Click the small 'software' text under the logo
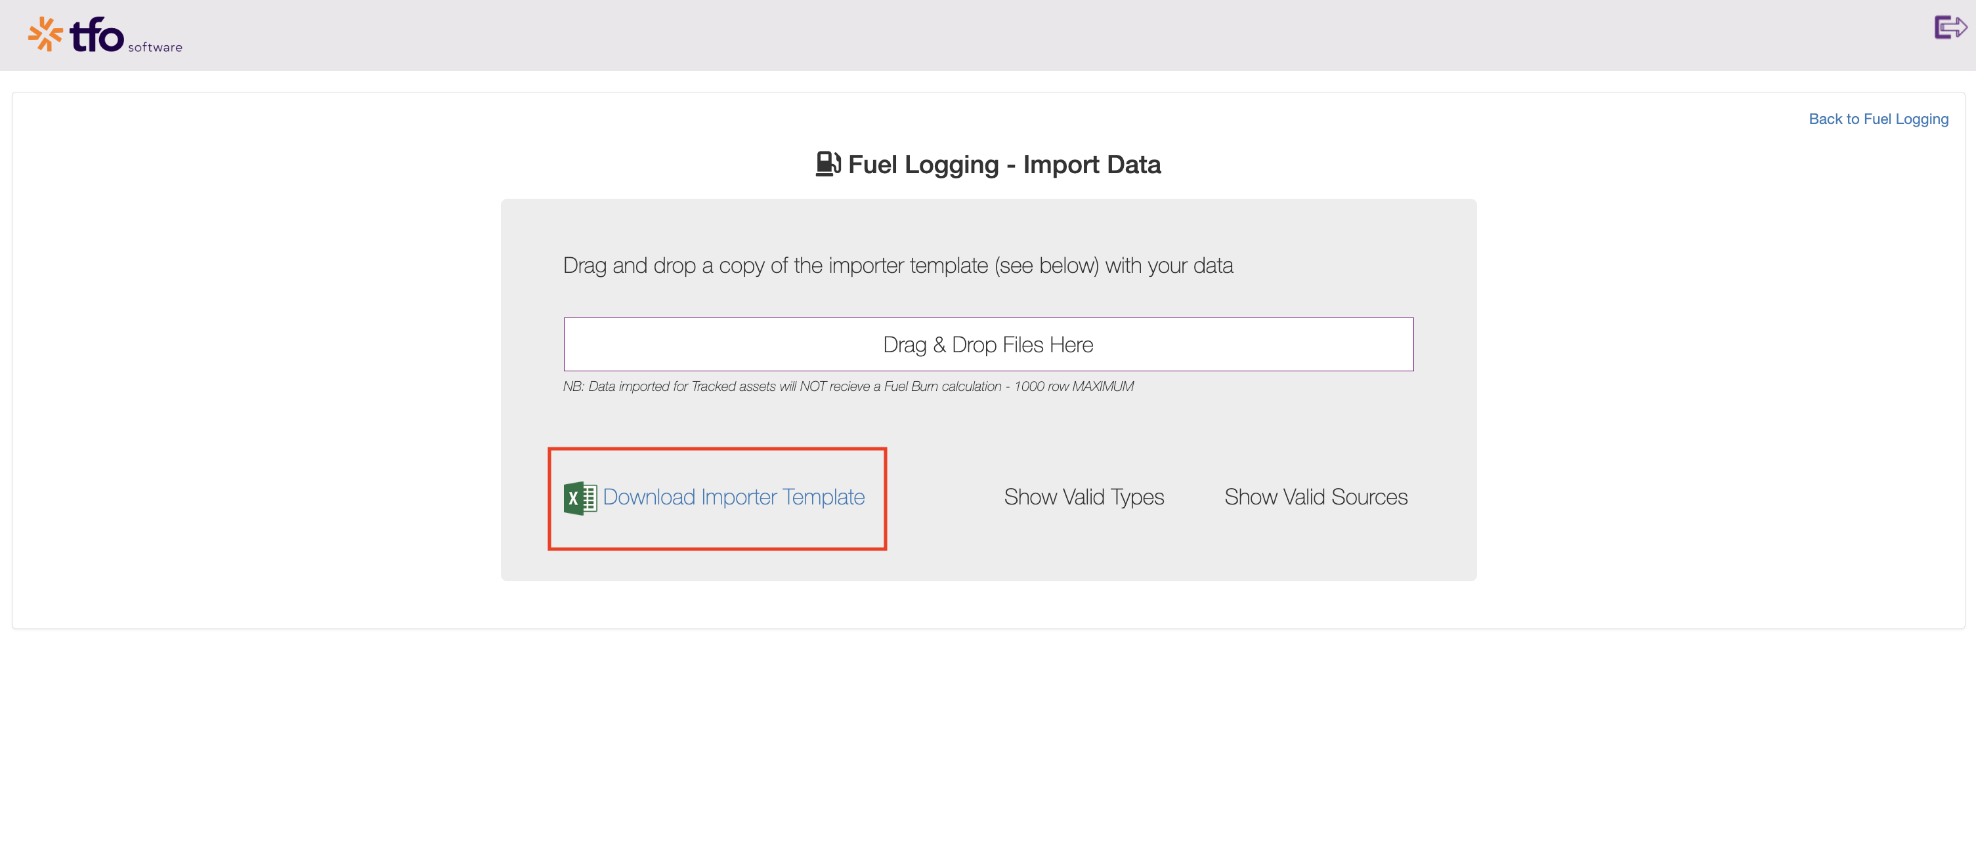Screen dimensions: 1976x841 [x=155, y=47]
